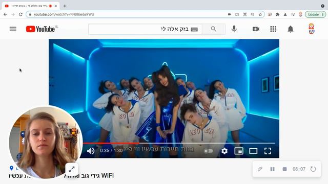Expand the webcam bubble with the arrows
This screenshot has width=328, height=184.
(72, 169)
